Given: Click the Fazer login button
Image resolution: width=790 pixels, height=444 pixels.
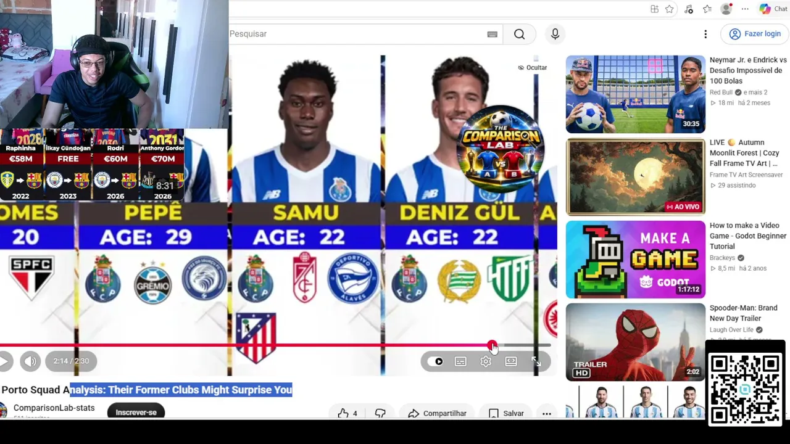Looking at the screenshot, I should click(x=755, y=34).
